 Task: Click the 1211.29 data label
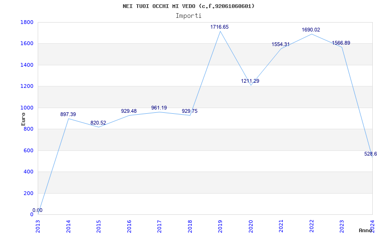[x=250, y=81]
